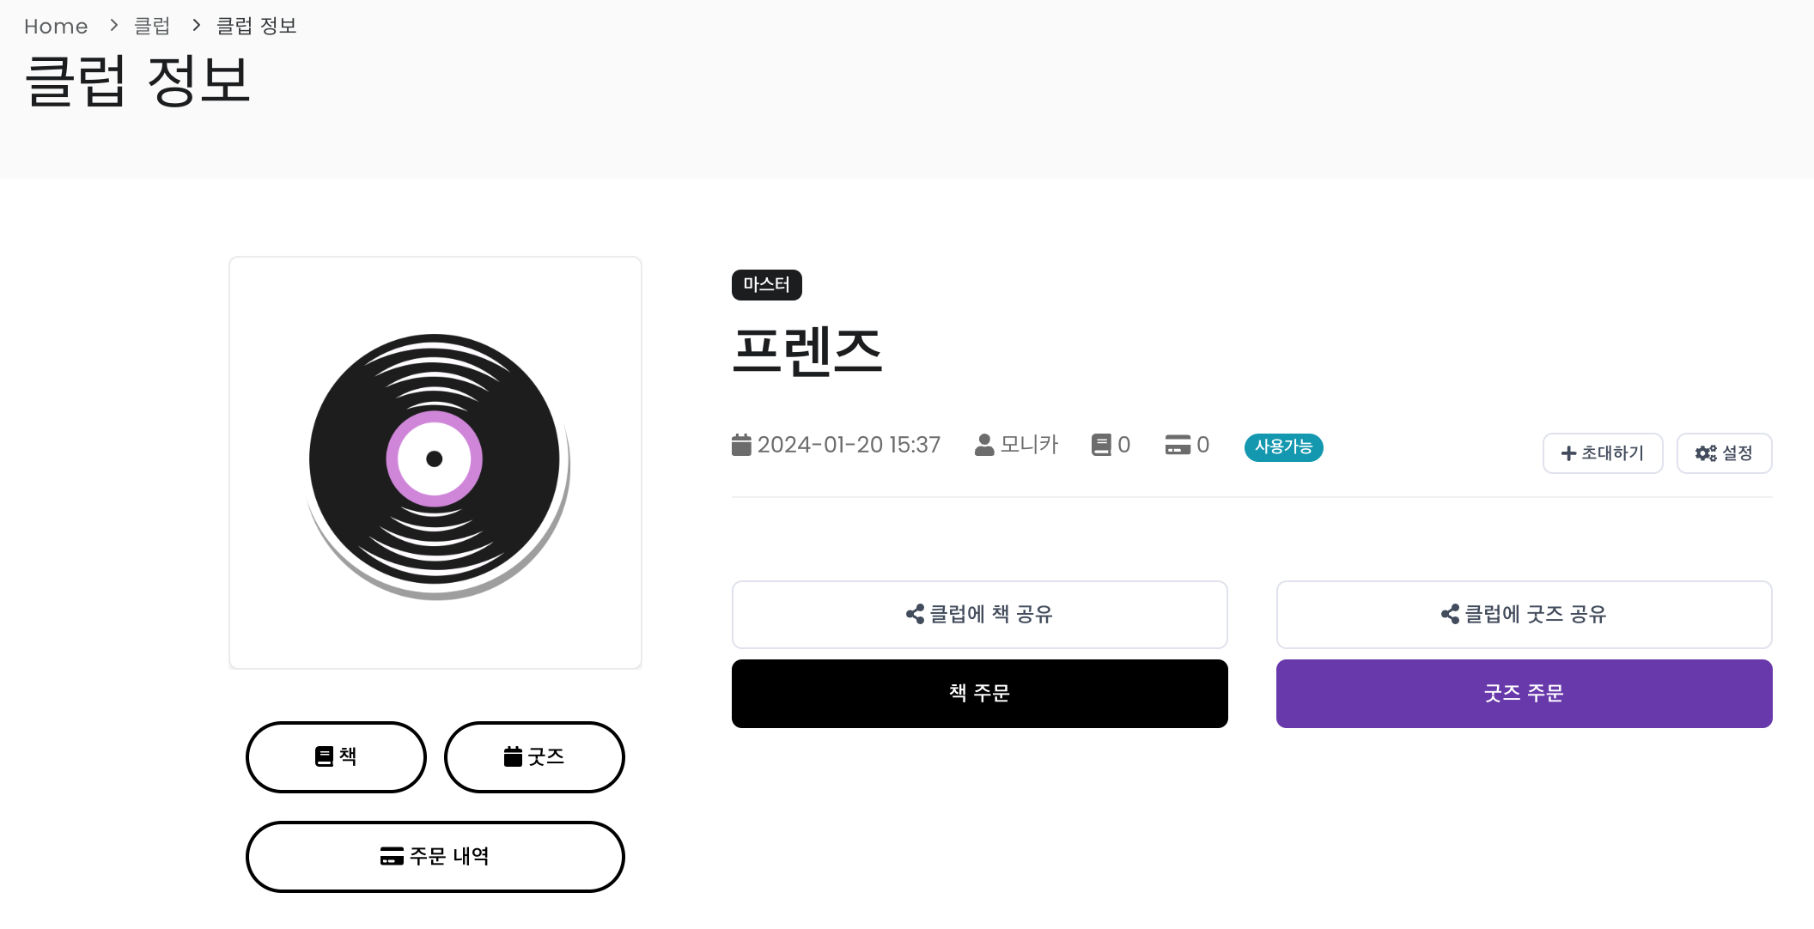1814x929 pixels.
Task: Click the 프렌즈 club title
Action: point(807,351)
